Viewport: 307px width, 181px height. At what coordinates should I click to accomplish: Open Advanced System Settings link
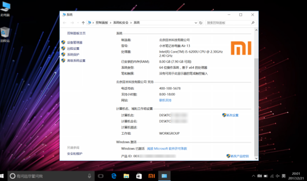tap(76, 60)
